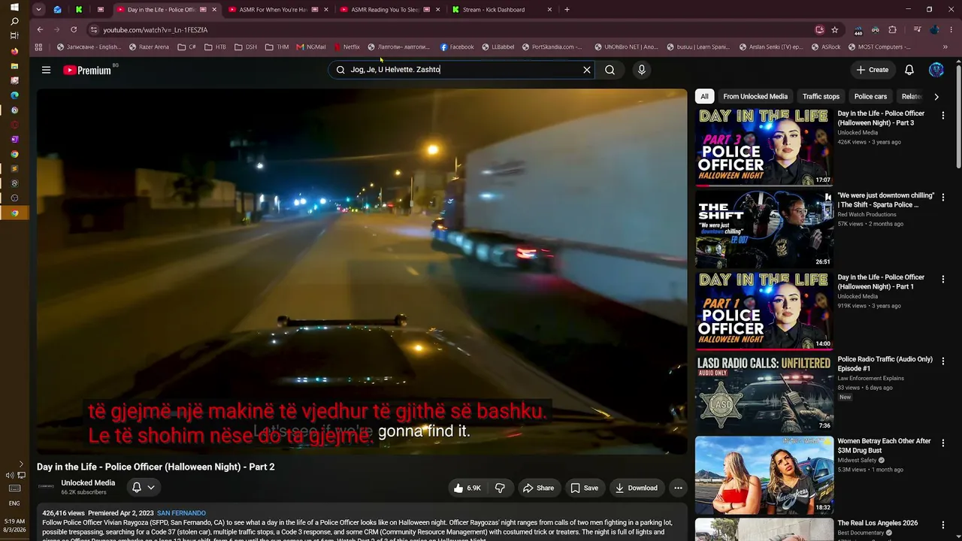Screen dimensions: 962x541
Task: Open the Unlocked Media channel name
Action: point(88,483)
